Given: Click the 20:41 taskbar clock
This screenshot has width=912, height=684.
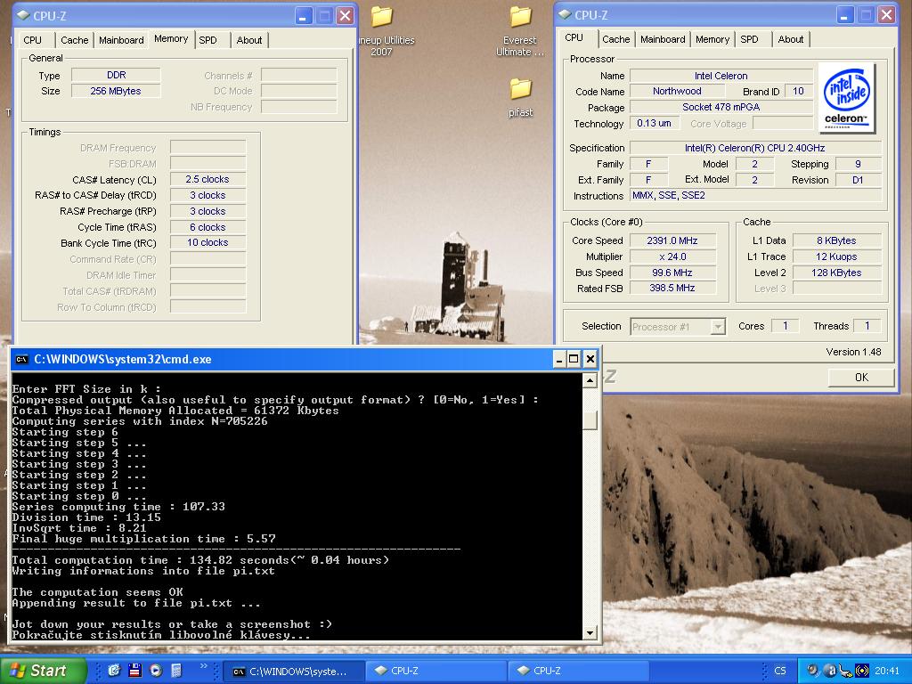Looking at the screenshot, I should pos(887,671).
